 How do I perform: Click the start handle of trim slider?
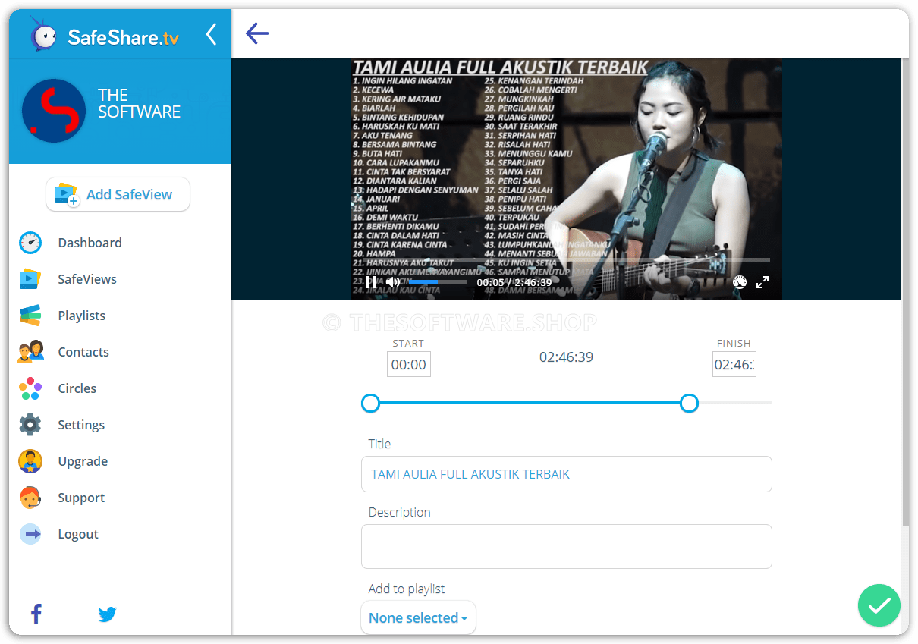tap(370, 403)
